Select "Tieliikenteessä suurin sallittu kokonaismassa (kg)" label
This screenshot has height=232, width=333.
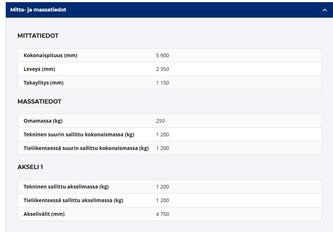pyautogui.click(x=86, y=148)
